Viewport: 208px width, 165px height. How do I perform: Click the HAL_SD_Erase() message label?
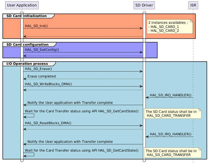pos(38,69)
